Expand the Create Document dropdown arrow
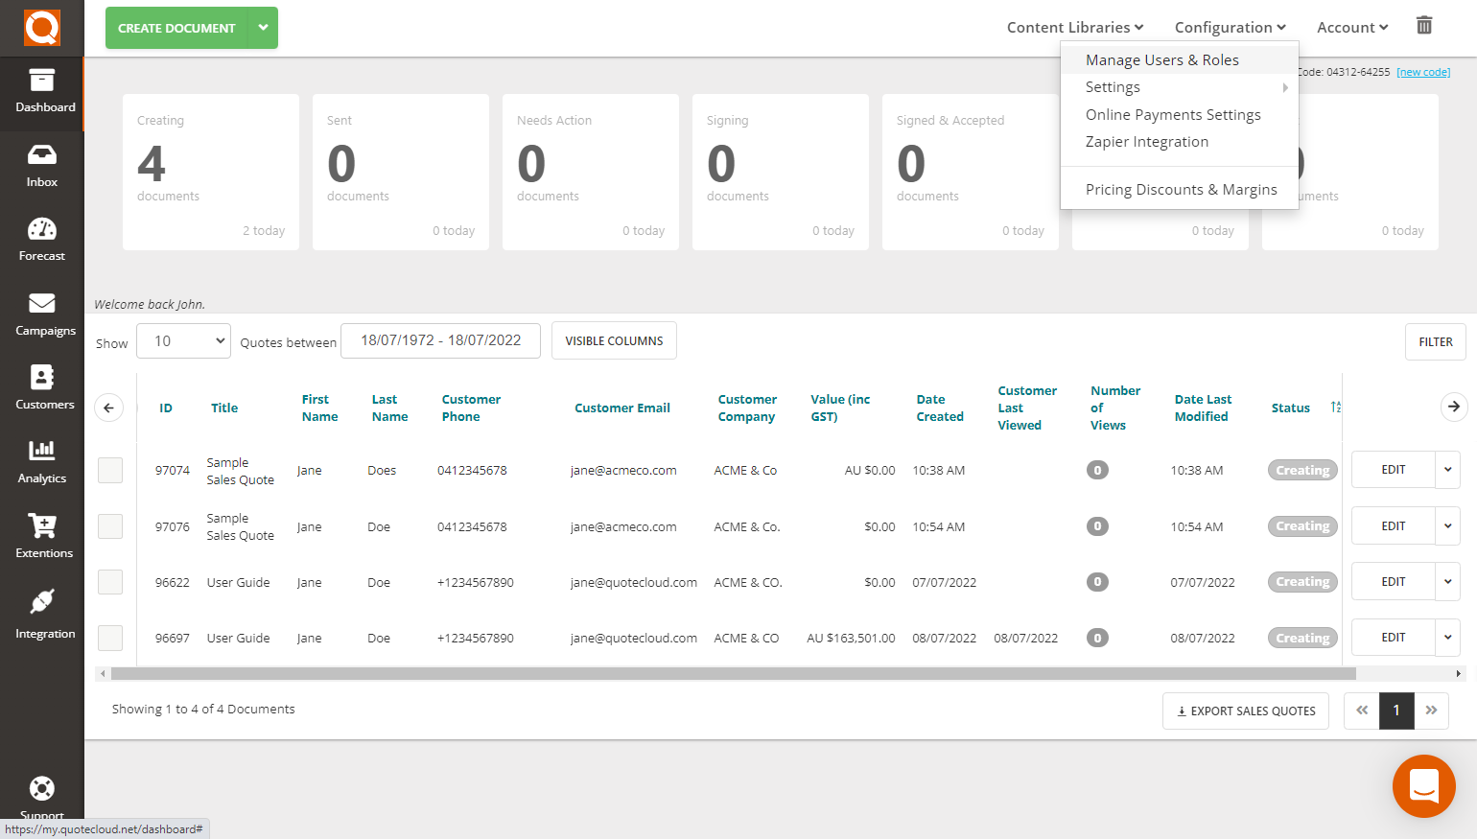Image resolution: width=1477 pixels, height=839 pixels. [263, 28]
